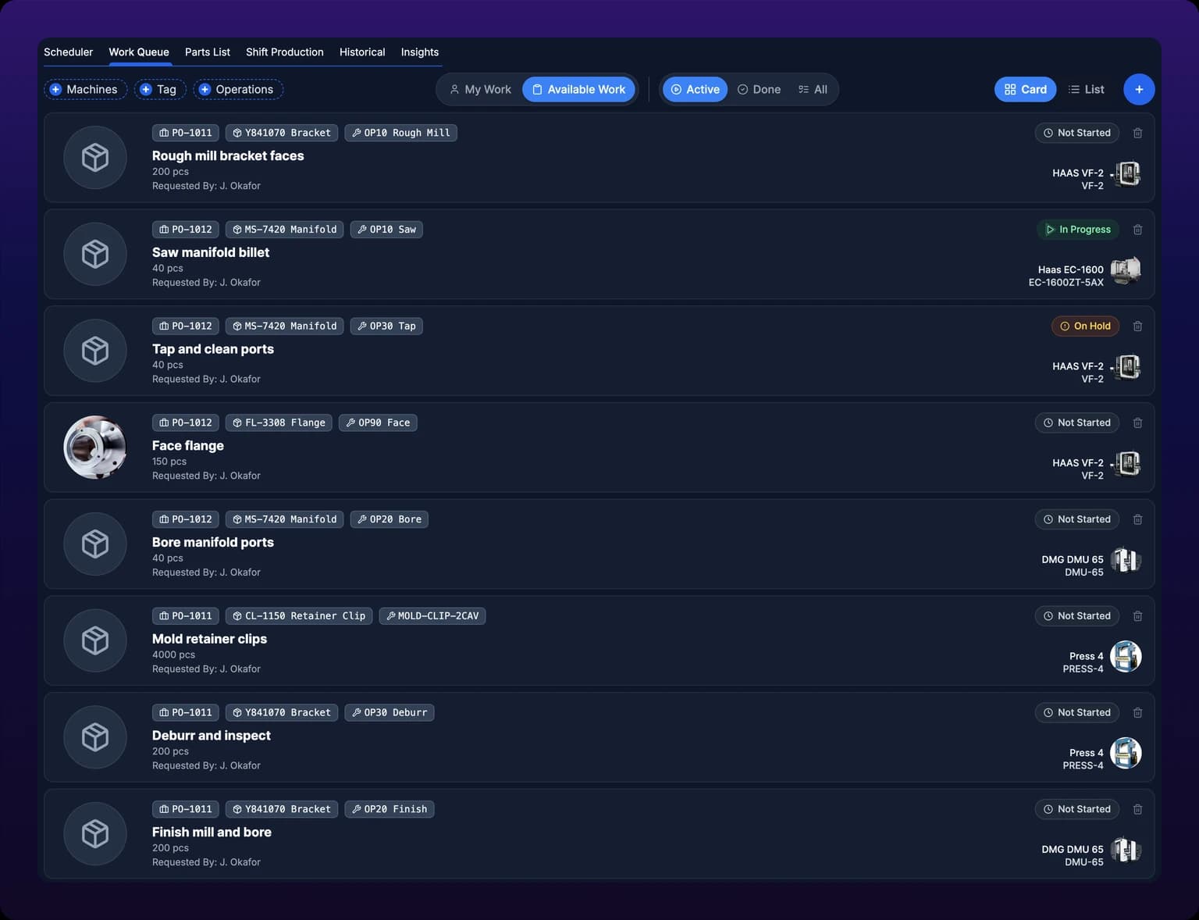Click Haas EC-1600 machine icon on Saw manifold billet

[x=1126, y=271]
